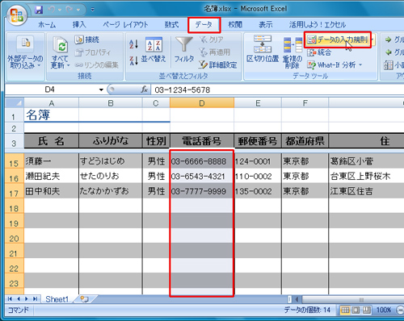404x321 pixels.
Task: Expand the すべて更新 dropdown arrow
Action: pos(68,65)
